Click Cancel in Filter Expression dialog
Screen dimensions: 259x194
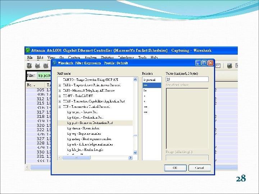click(x=200, y=168)
